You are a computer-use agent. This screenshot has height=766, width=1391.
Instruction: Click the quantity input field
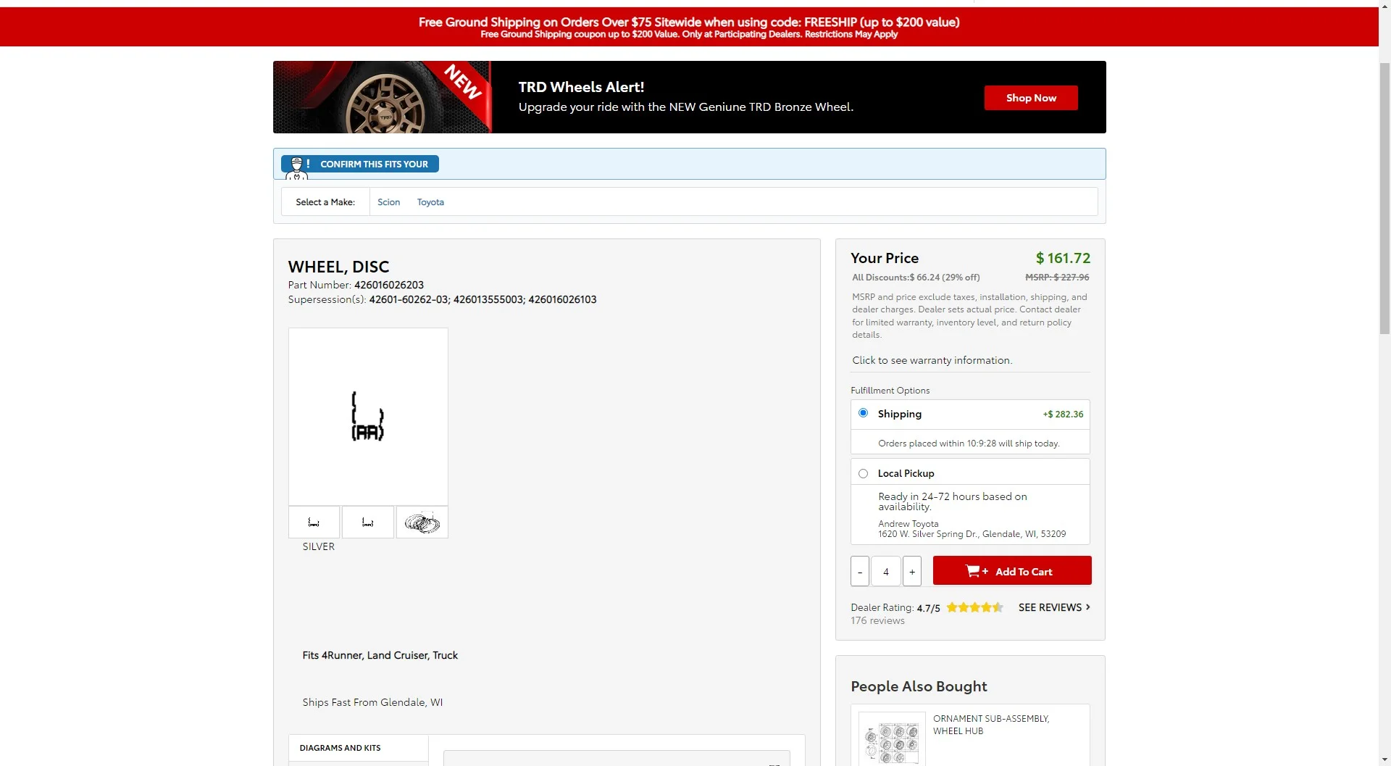(x=885, y=571)
